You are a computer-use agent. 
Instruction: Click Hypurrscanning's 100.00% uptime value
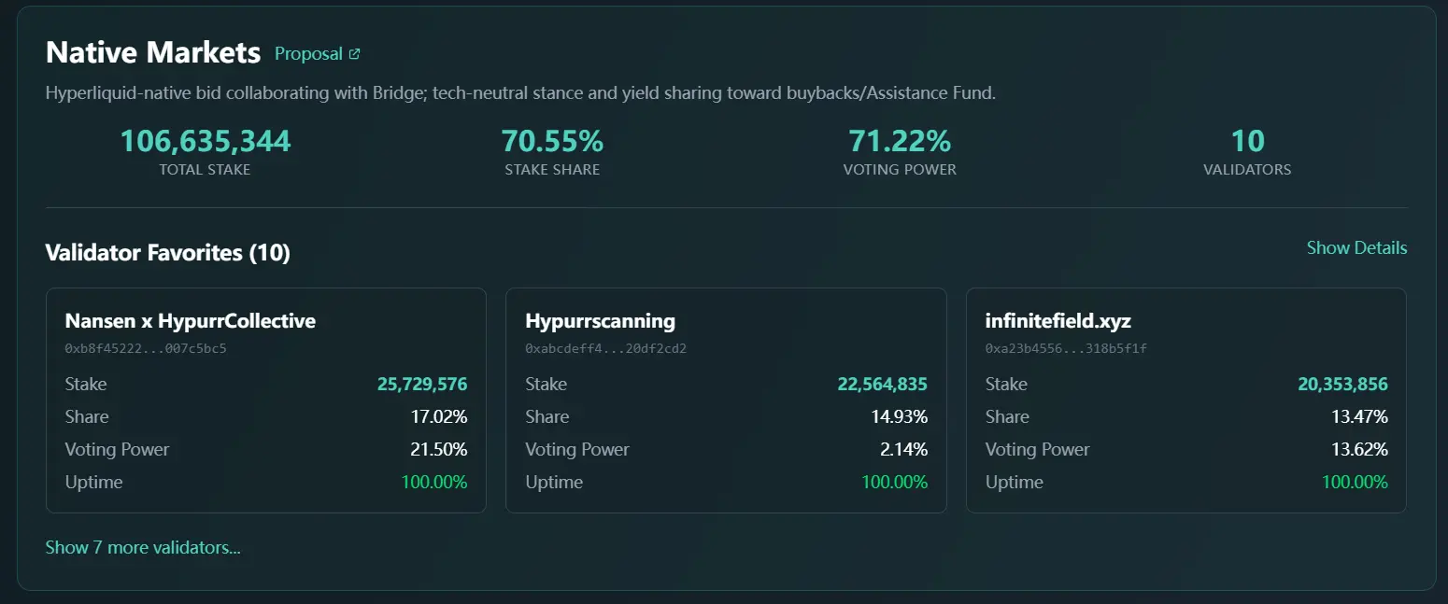896,482
